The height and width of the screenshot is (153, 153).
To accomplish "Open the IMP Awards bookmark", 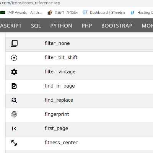I will pyautogui.click(x=21, y=13).
